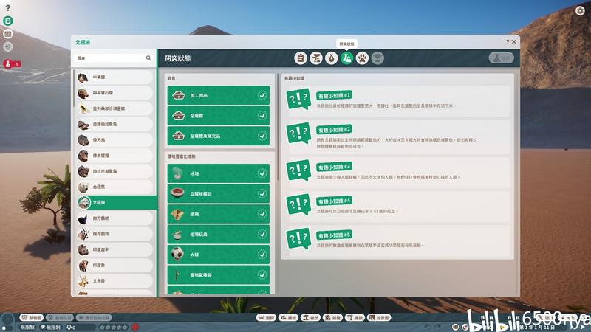591x332 pixels.
Task: Click the checkmark on 加工肉品 row
Action: [262, 95]
